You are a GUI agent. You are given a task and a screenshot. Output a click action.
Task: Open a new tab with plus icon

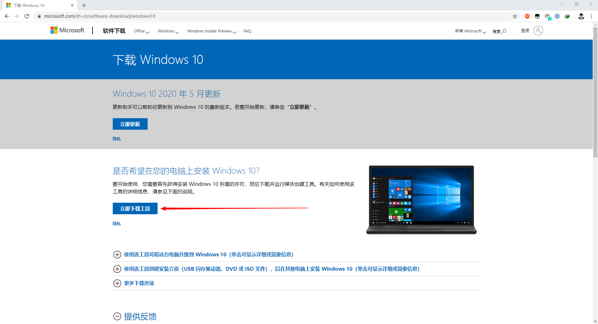pos(84,5)
